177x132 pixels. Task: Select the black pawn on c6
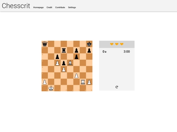[57, 57]
